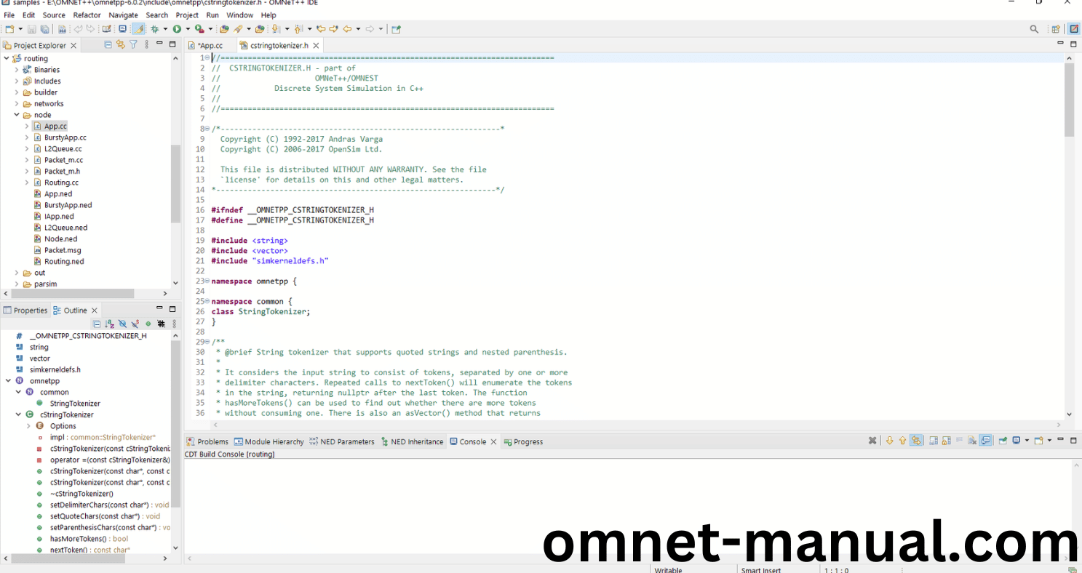Open the Run button dropdown arrow
Image resolution: width=1082 pixels, height=573 pixels.
click(187, 29)
